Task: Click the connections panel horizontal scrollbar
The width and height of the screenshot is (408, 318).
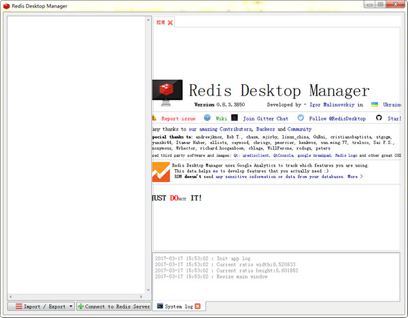Action: point(78,297)
